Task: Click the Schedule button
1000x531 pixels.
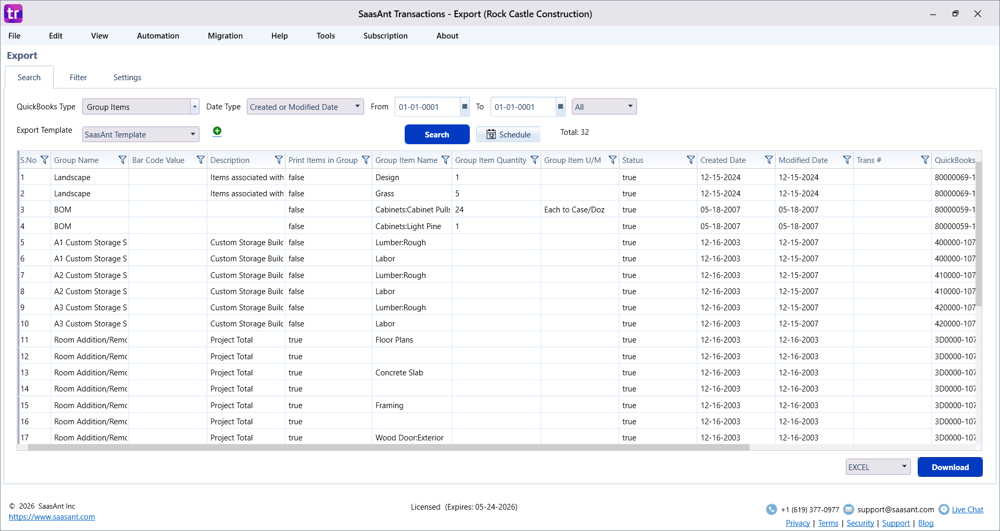Action: pyautogui.click(x=508, y=134)
